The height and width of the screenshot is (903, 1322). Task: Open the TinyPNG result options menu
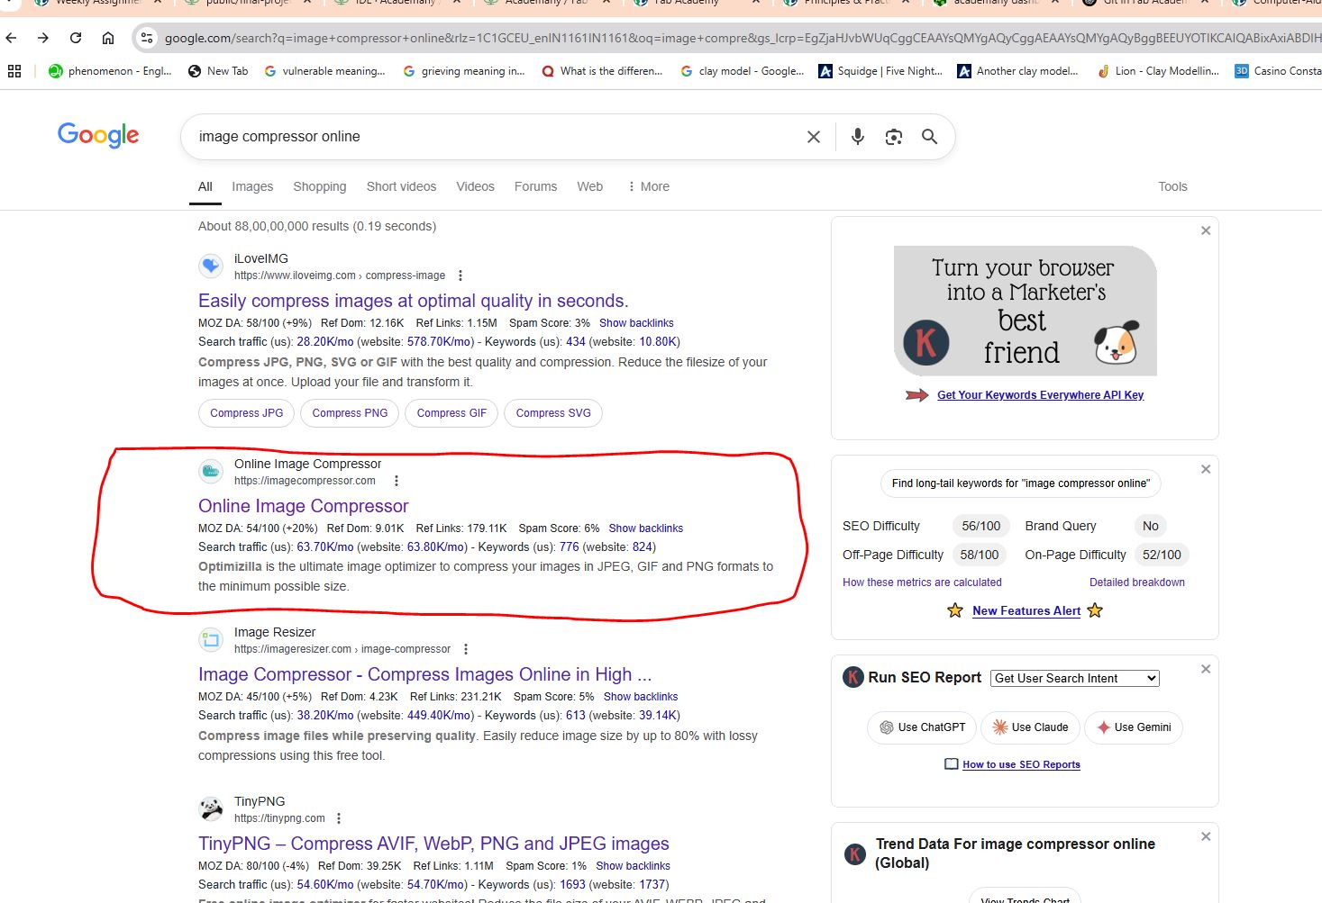click(x=339, y=818)
